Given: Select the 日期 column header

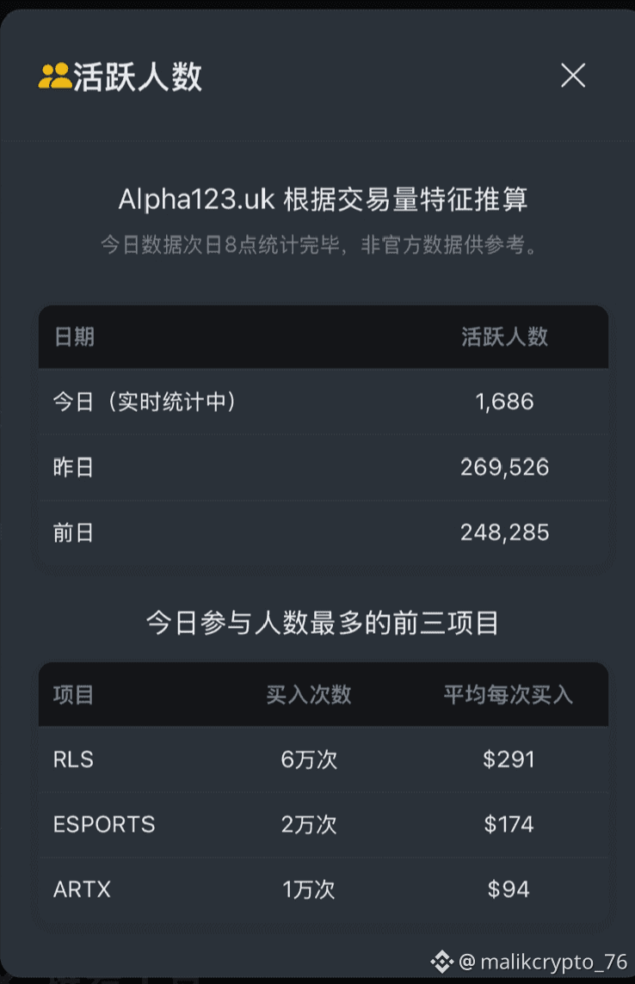Looking at the screenshot, I should tap(74, 337).
